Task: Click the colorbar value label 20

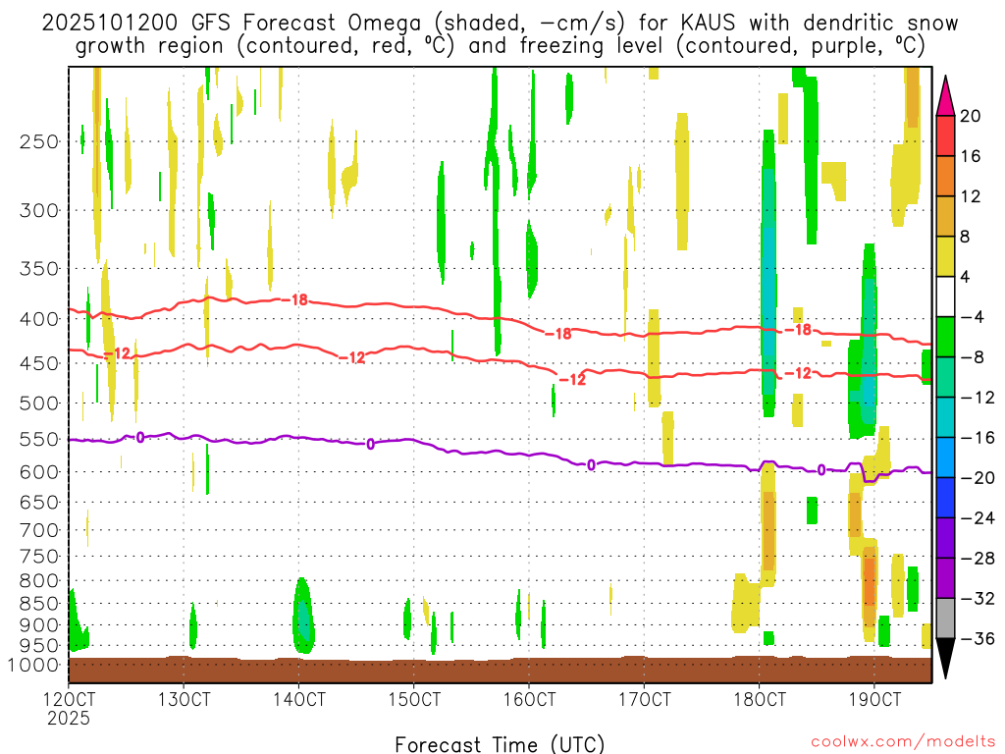Action: click(x=971, y=116)
